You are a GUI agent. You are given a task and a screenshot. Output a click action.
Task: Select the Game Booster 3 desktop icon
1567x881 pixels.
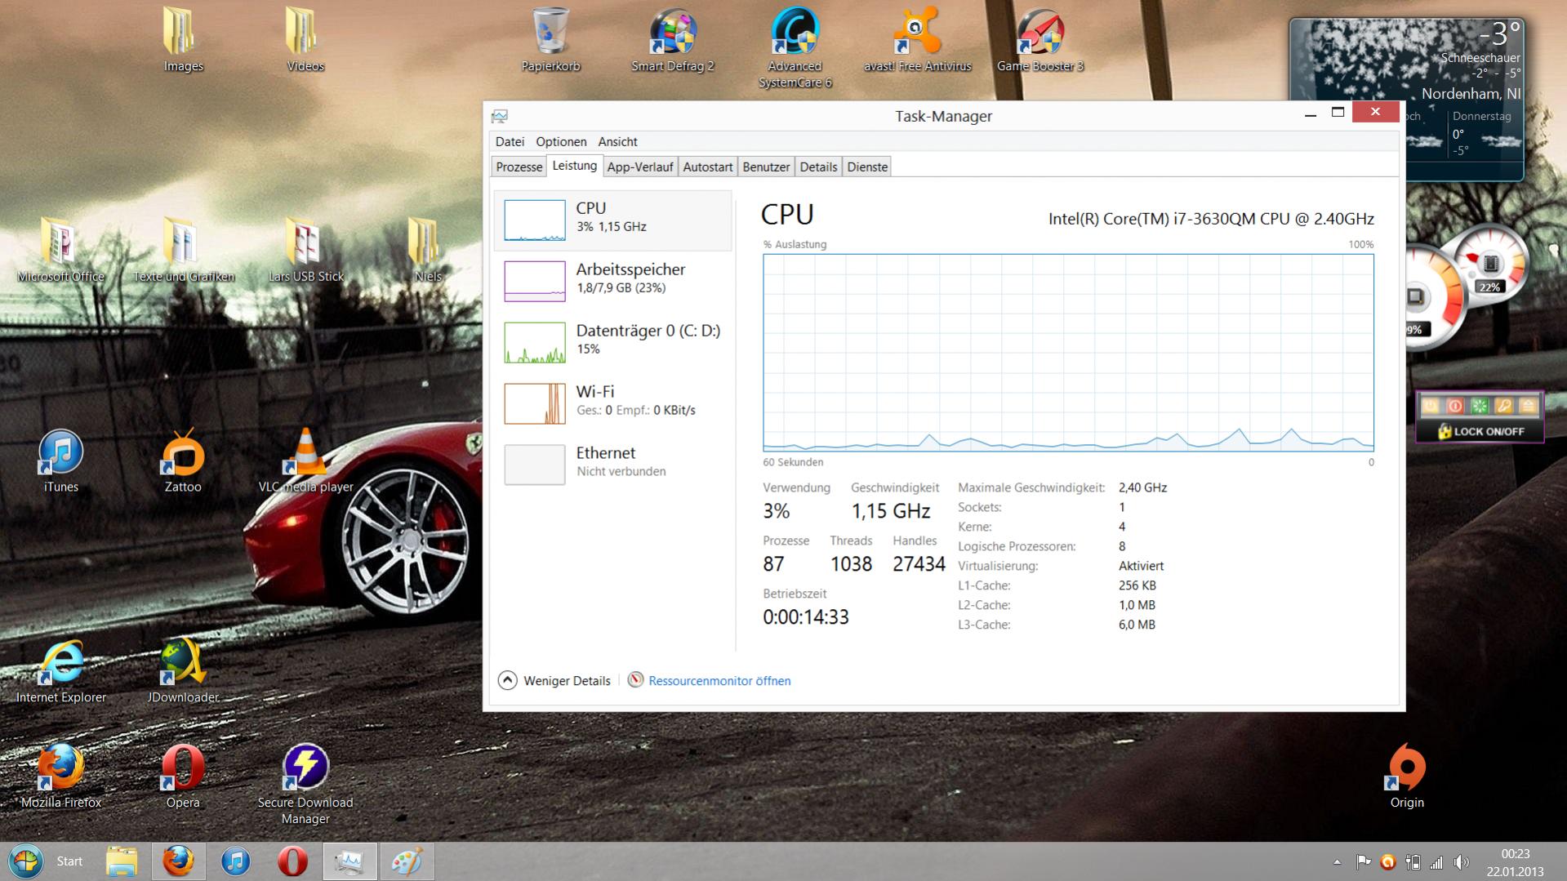pos(1040,39)
